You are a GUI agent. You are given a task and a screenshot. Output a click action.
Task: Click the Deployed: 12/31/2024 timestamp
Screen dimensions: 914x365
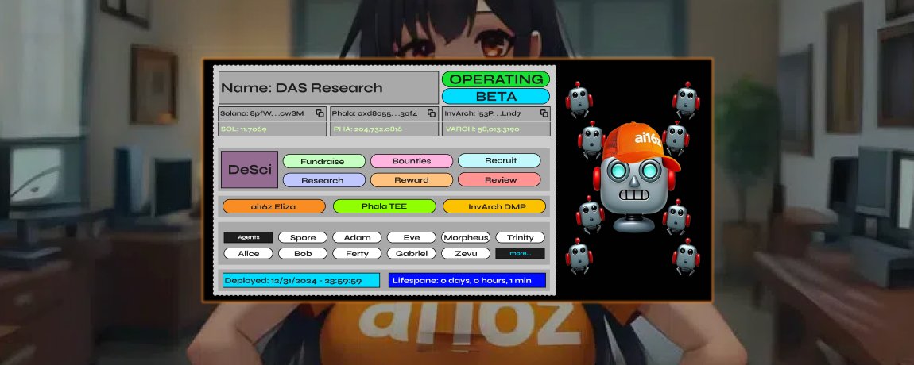coord(300,281)
